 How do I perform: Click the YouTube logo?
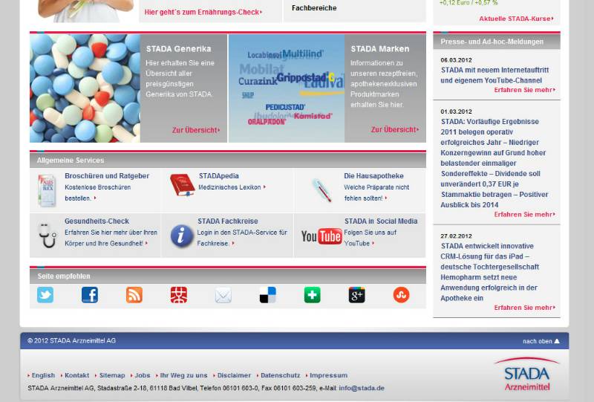point(322,236)
